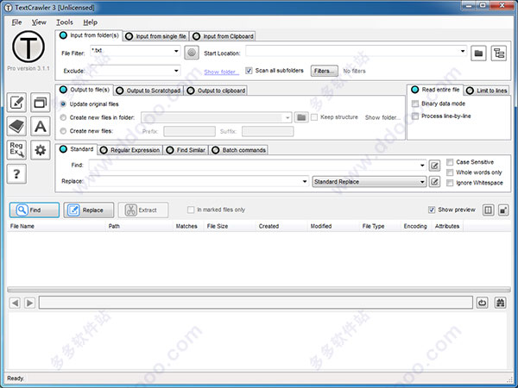Open the folder tree selector icon
Viewport: 518px width, 388px height.
[x=499, y=53]
